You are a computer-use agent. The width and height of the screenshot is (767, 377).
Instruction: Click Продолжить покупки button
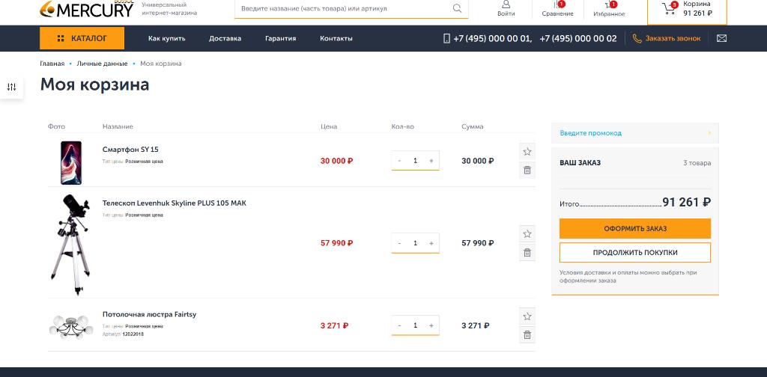point(634,253)
